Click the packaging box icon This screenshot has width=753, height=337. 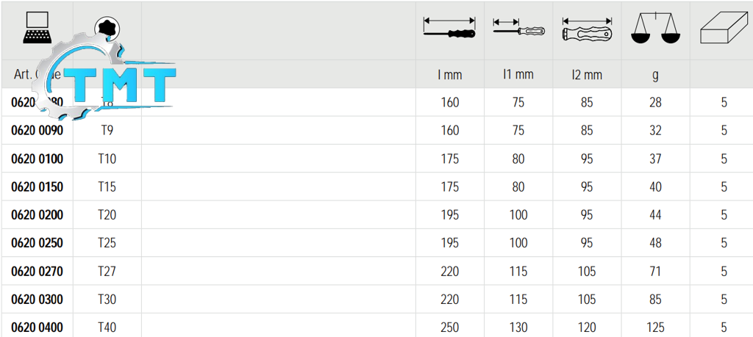coord(724,31)
